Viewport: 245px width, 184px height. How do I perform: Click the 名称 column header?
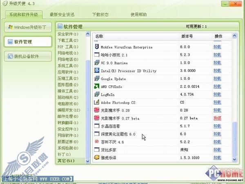click(99, 36)
